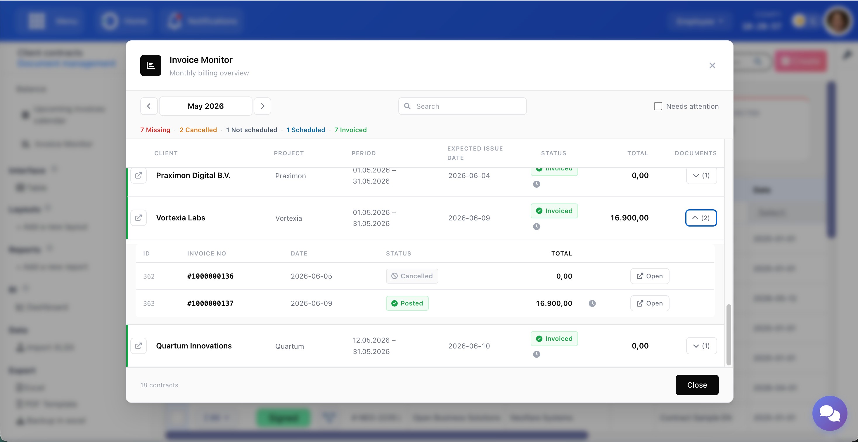Enable the Needs attention checkbox
The width and height of the screenshot is (858, 442).
click(x=658, y=106)
